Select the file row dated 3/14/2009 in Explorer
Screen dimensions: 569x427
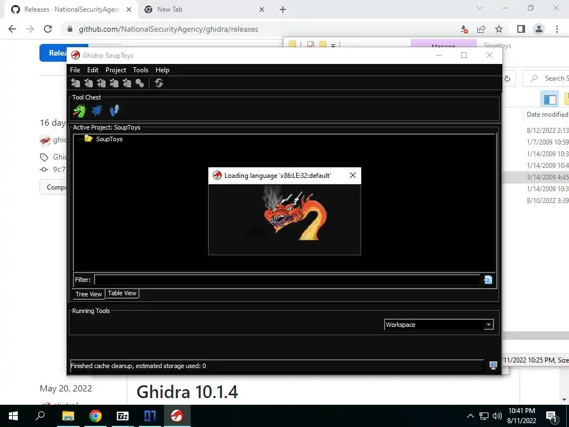point(536,177)
